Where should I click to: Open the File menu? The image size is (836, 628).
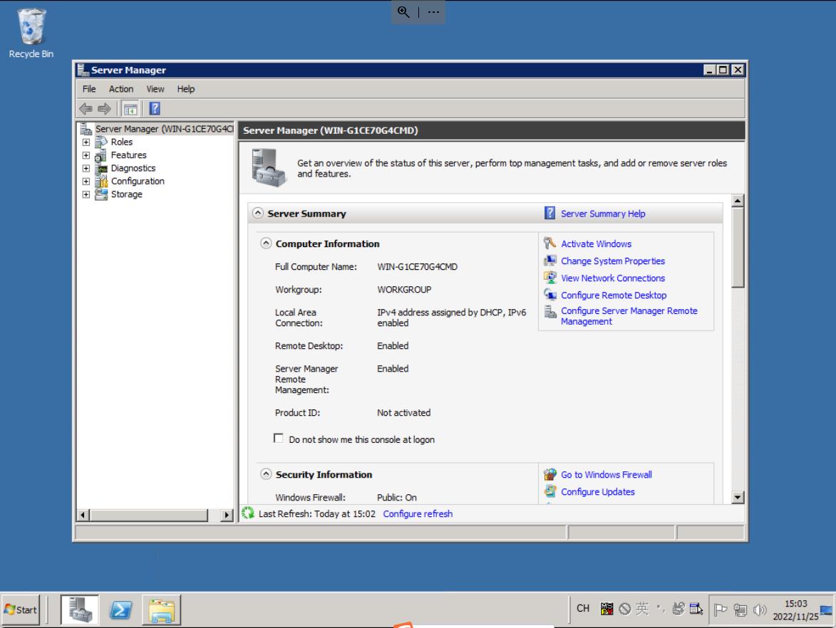89,89
